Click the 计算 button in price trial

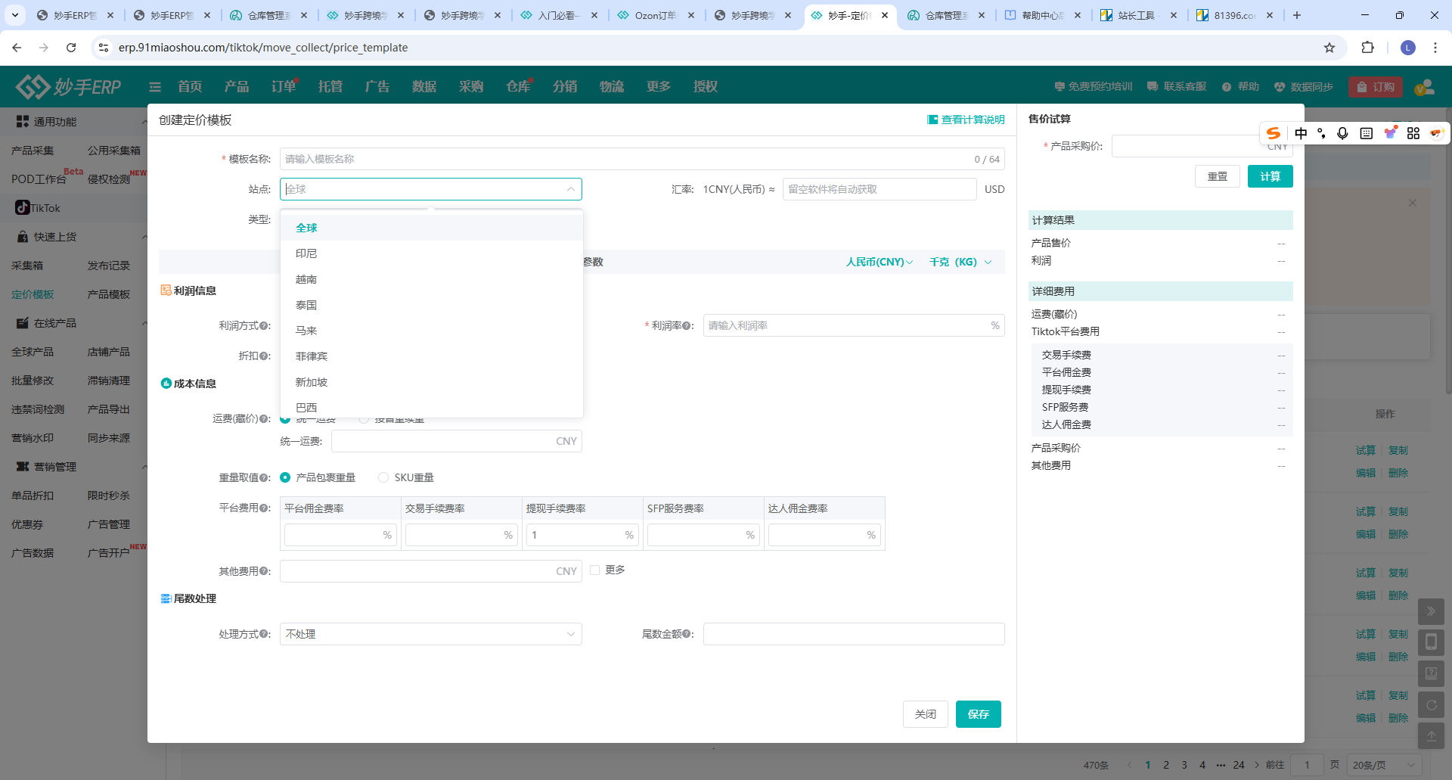[1270, 176]
